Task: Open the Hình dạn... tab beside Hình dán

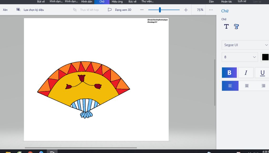Action: (71, 2)
